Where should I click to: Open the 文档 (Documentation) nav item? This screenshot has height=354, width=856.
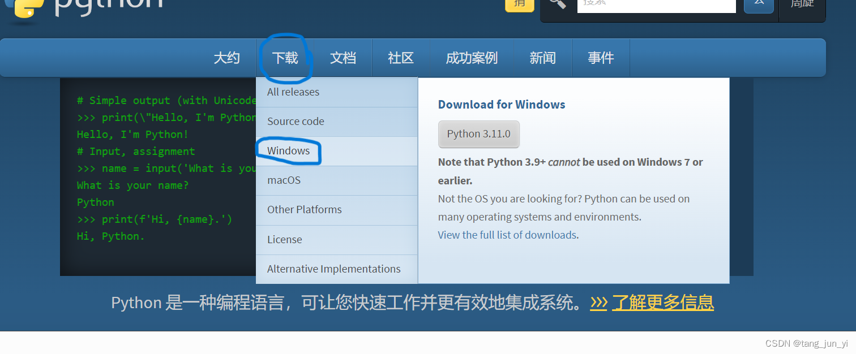click(x=343, y=58)
